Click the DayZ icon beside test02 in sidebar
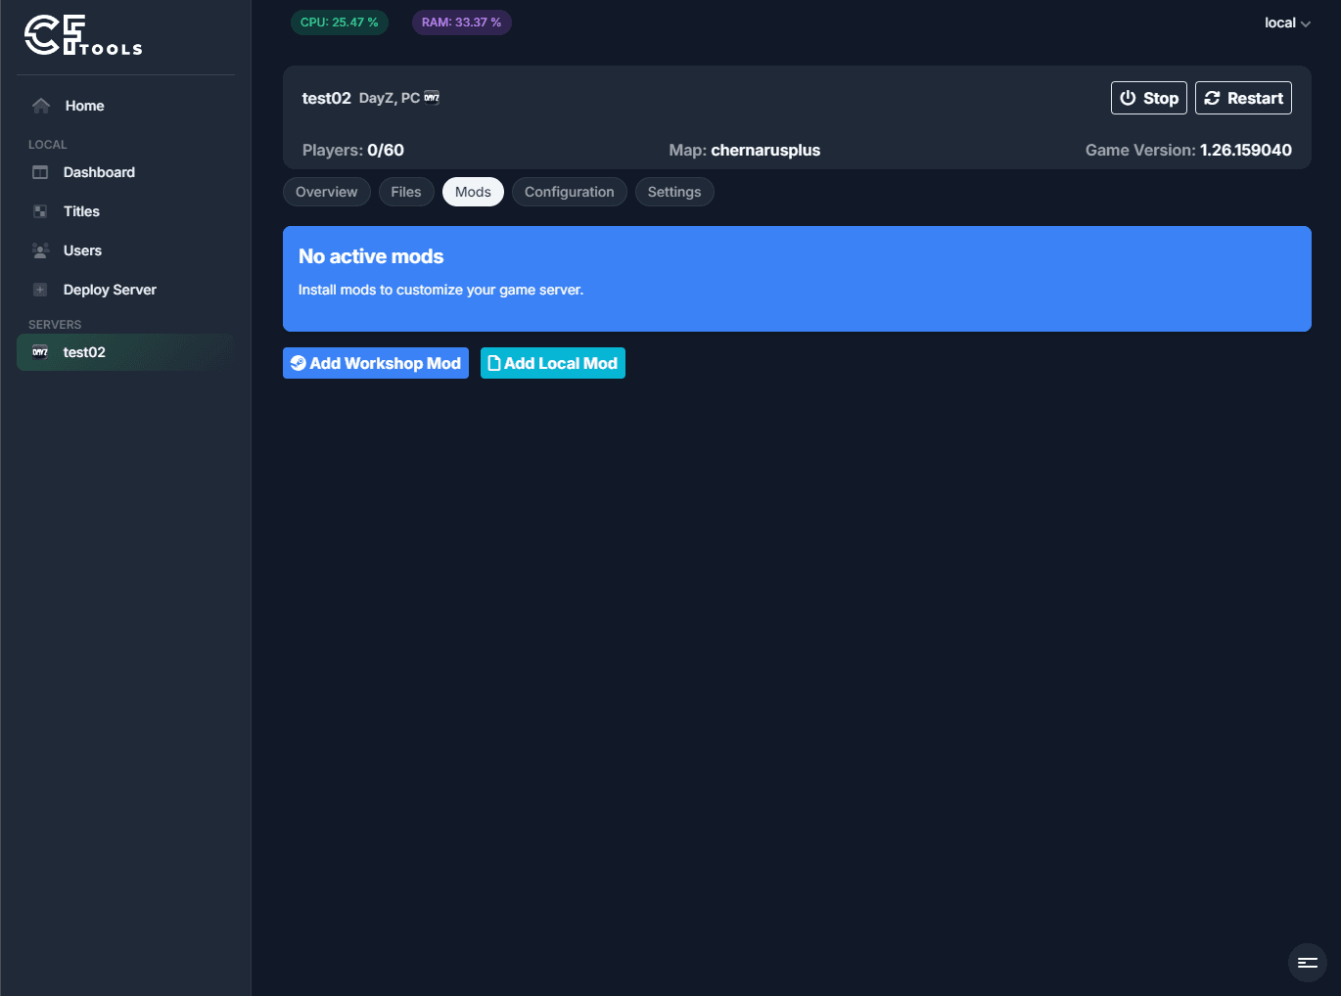Screen dimensions: 1341x996 (40, 352)
